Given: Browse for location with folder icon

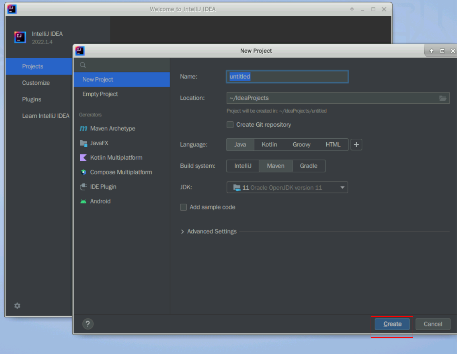Looking at the screenshot, I should click(x=443, y=98).
